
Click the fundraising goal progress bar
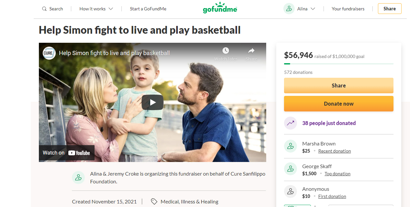click(339, 64)
